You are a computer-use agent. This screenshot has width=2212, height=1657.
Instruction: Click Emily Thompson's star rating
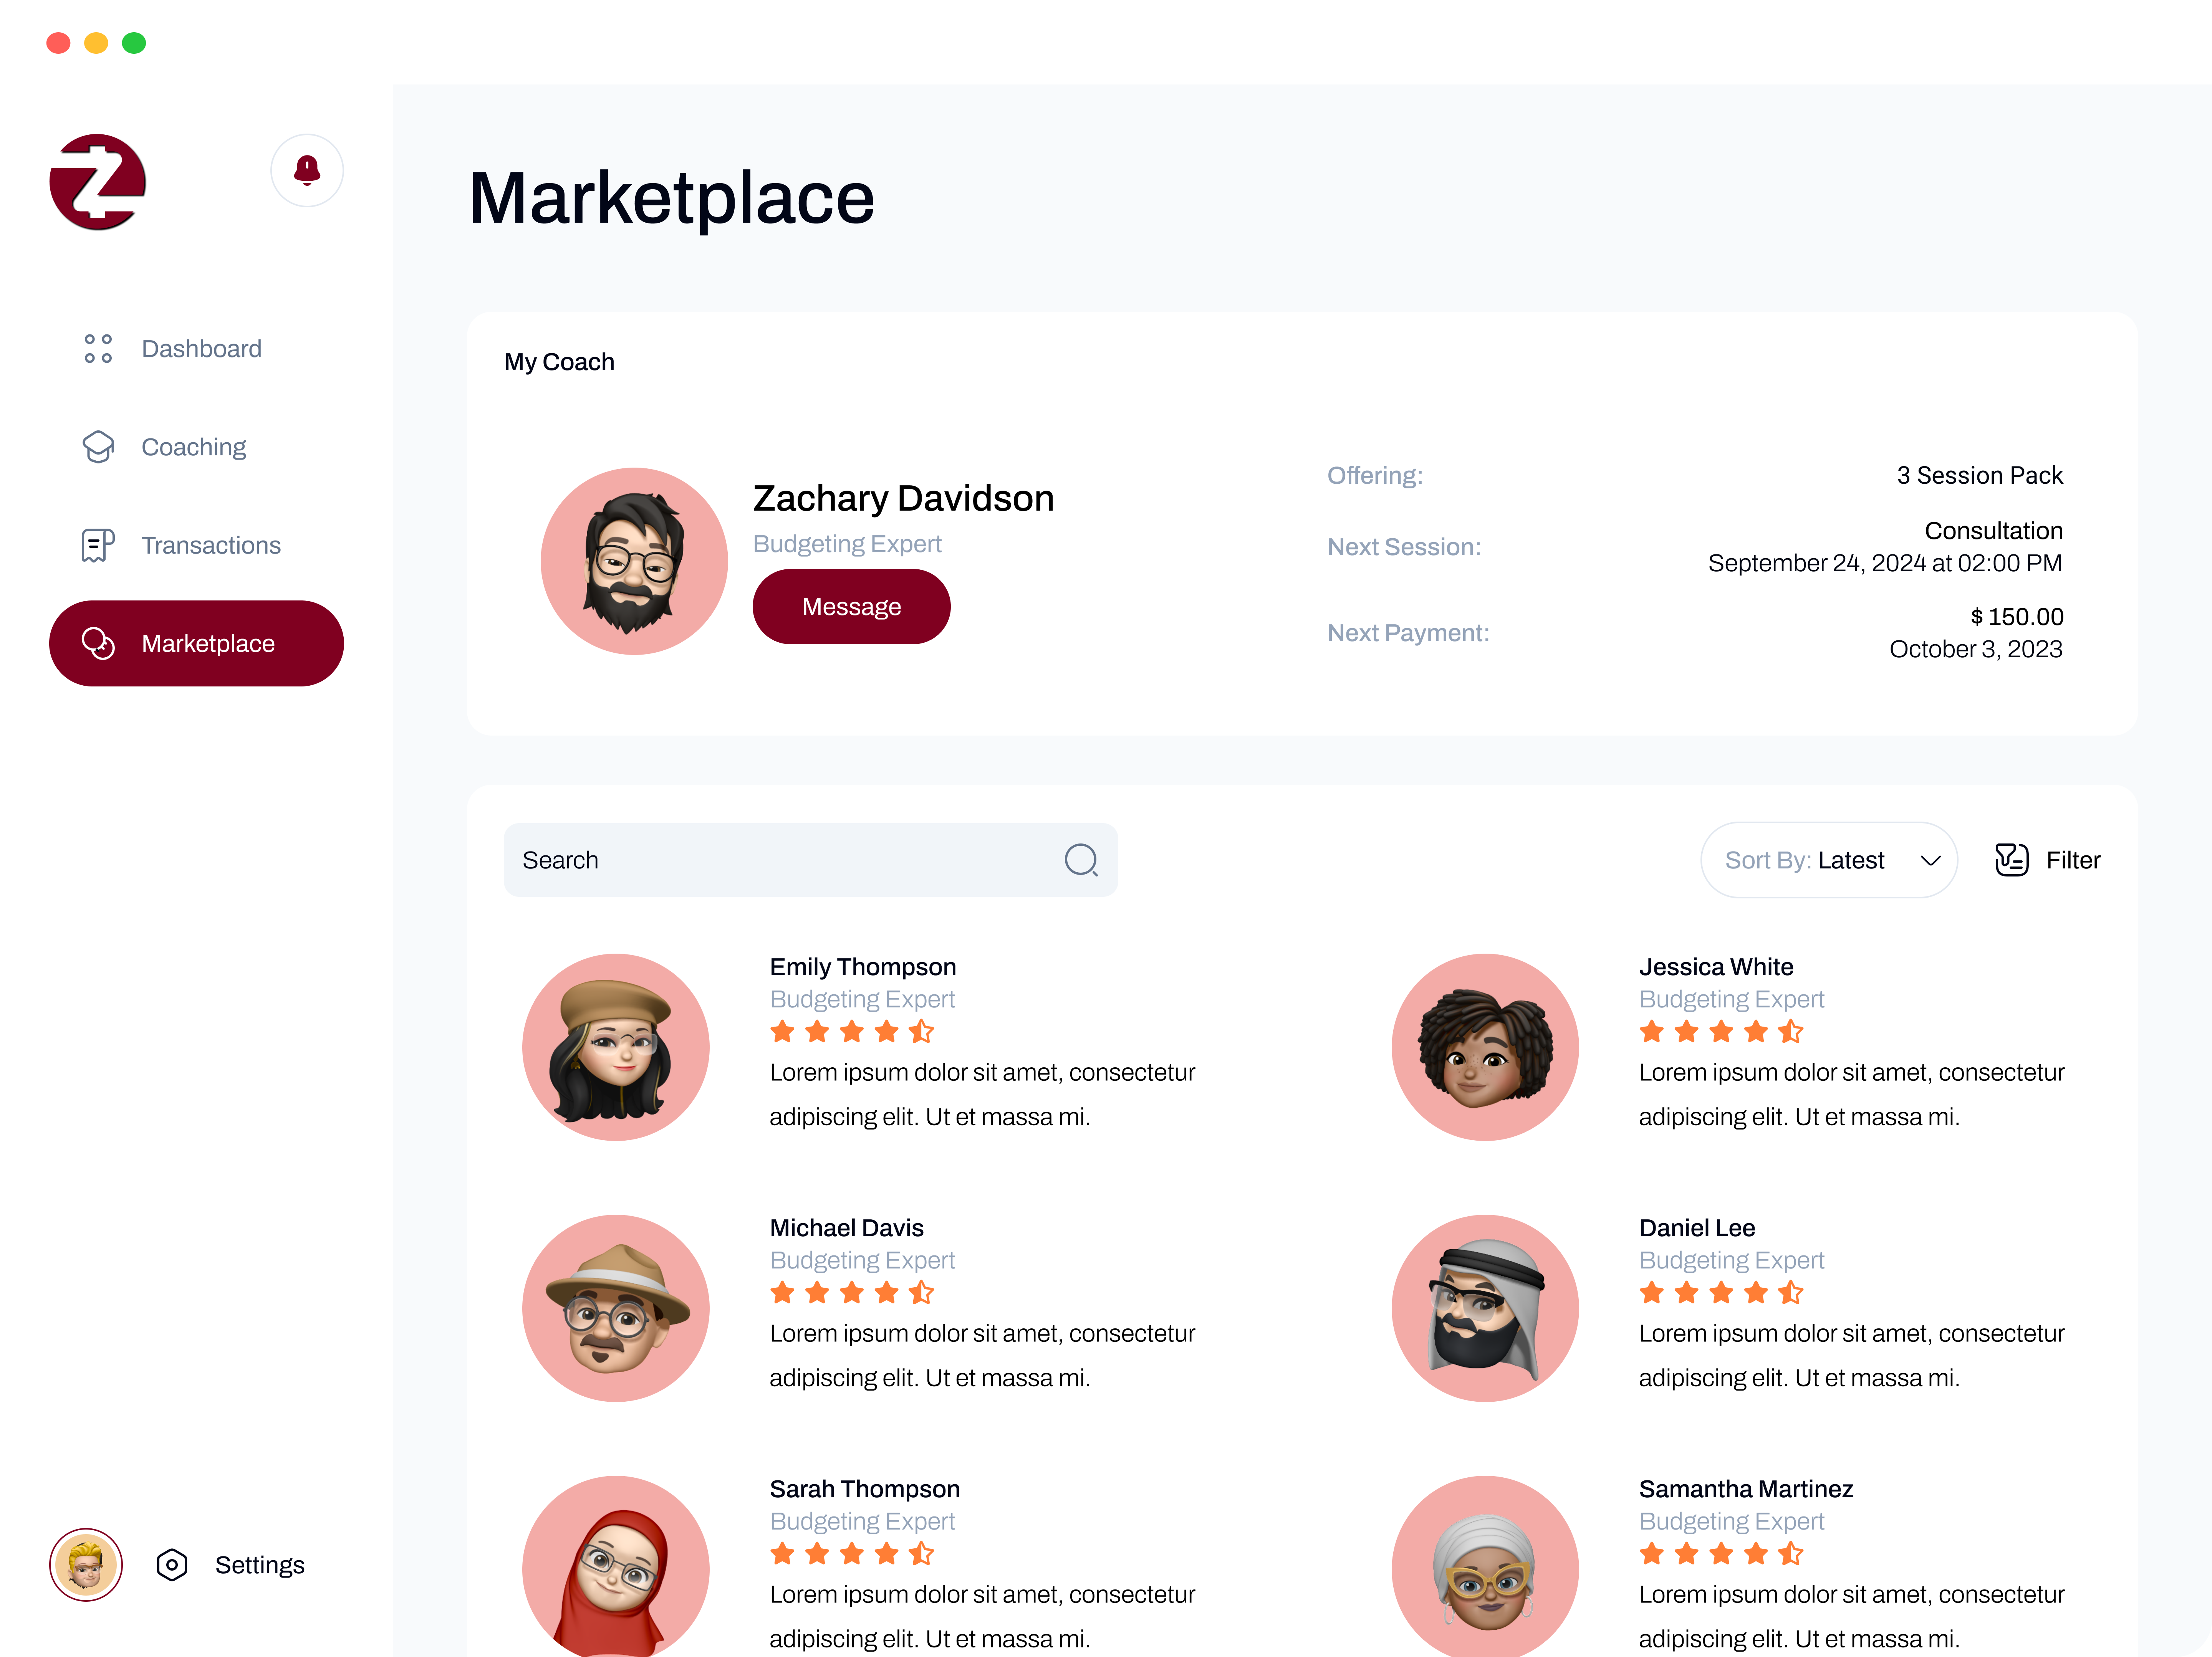click(x=852, y=1031)
